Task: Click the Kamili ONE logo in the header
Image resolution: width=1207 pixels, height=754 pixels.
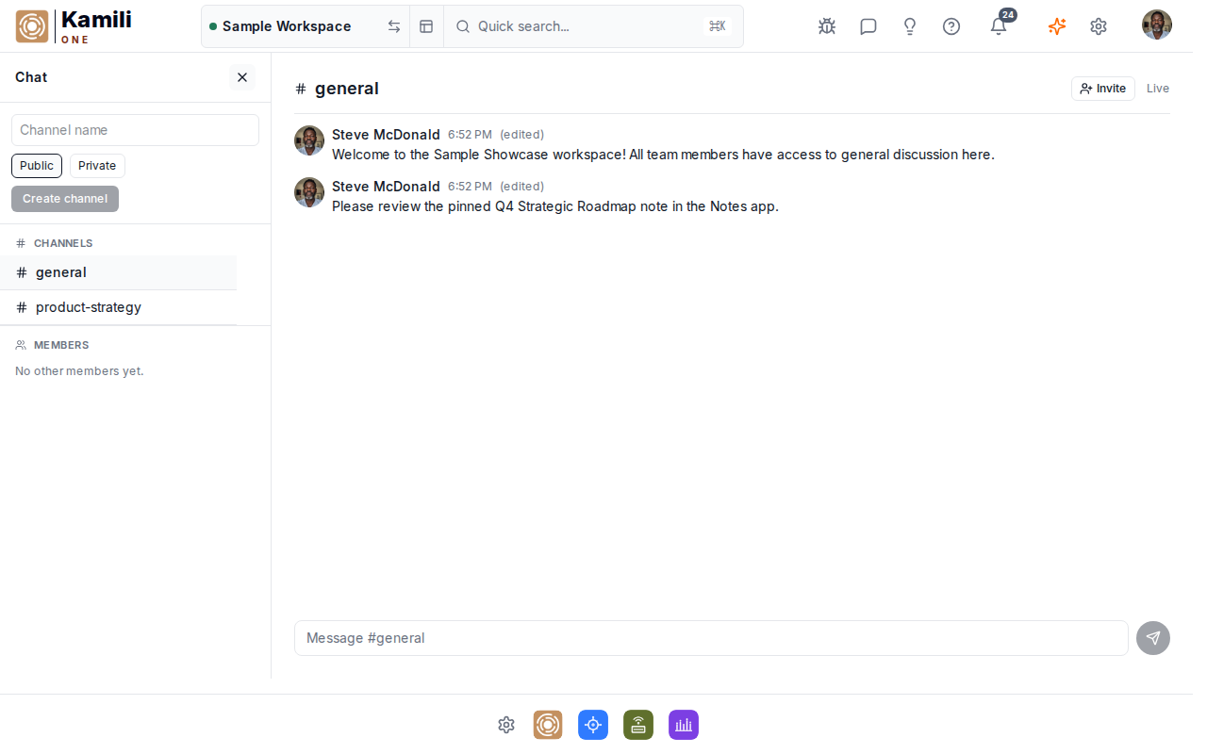Action: click(x=74, y=26)
